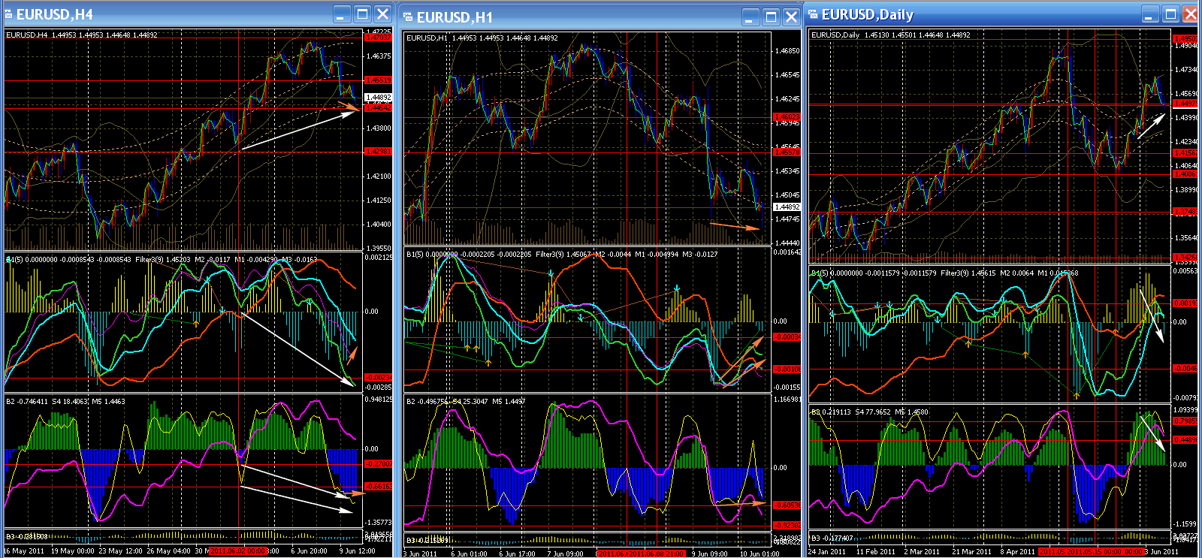Open the chart icon menu of EURUSD,H4 window

coord(9,14)
